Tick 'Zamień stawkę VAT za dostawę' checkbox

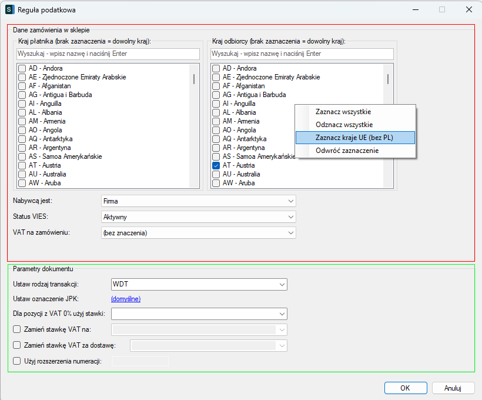(16, 345)
